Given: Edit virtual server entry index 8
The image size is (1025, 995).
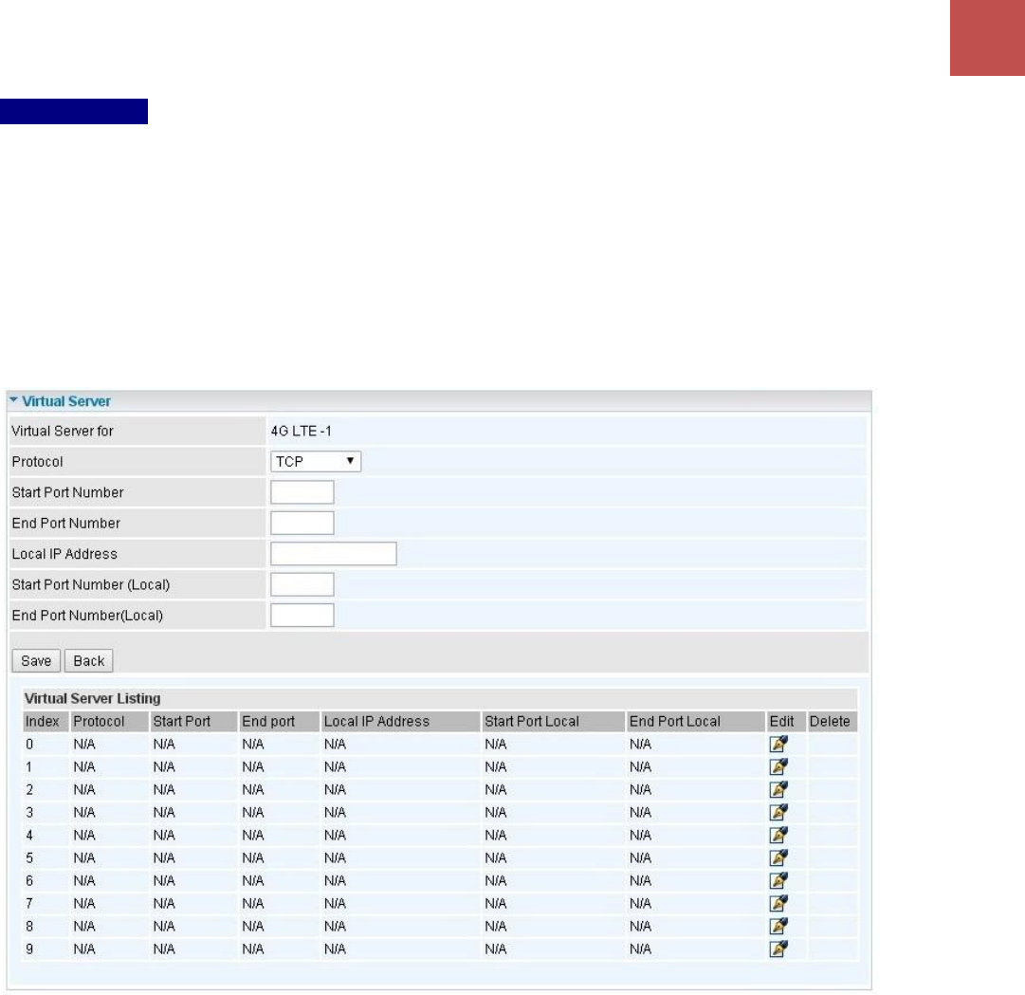Looking at the screenshot, I should pyautogui.click(x=778, y=927).
